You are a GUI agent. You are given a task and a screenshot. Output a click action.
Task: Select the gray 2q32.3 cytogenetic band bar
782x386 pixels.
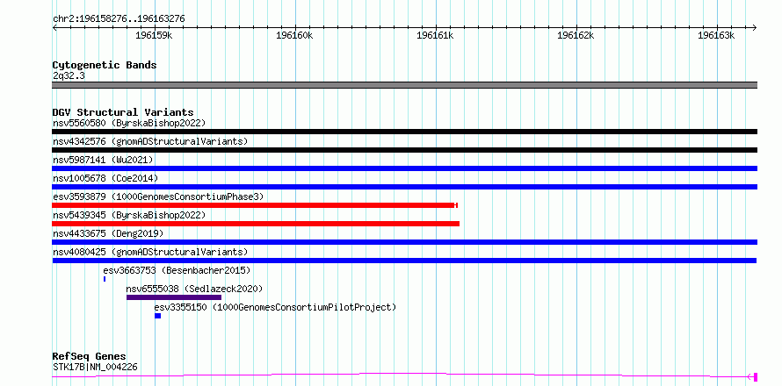[x=404, y=85]
